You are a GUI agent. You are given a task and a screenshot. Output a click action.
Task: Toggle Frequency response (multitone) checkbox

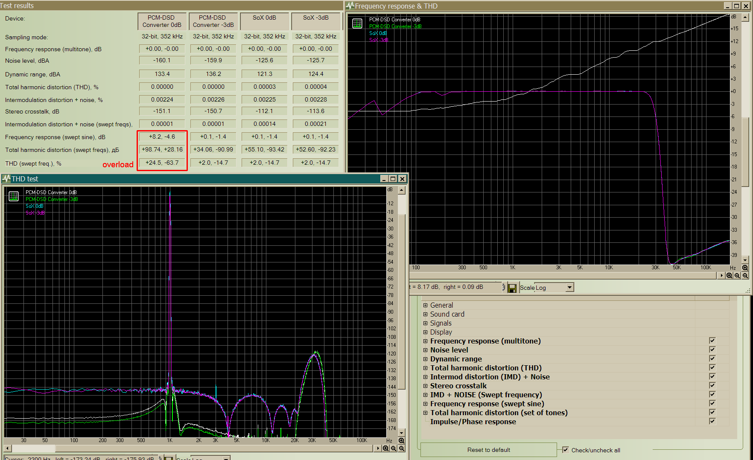[x=712, y=341]
